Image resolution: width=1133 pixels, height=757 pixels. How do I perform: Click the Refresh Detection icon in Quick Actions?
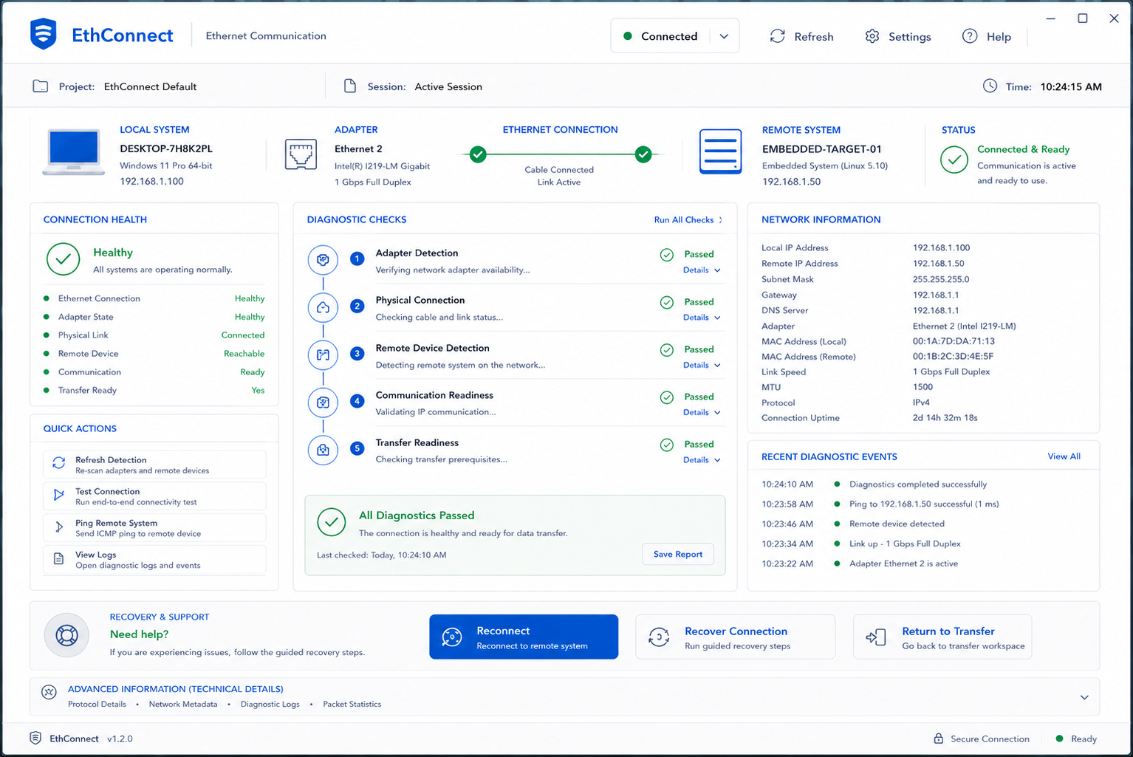[59, 464]
